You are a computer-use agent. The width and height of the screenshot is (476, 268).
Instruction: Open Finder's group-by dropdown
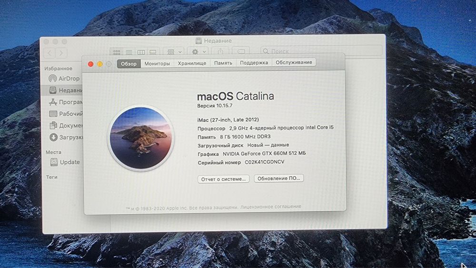[174, 52]
